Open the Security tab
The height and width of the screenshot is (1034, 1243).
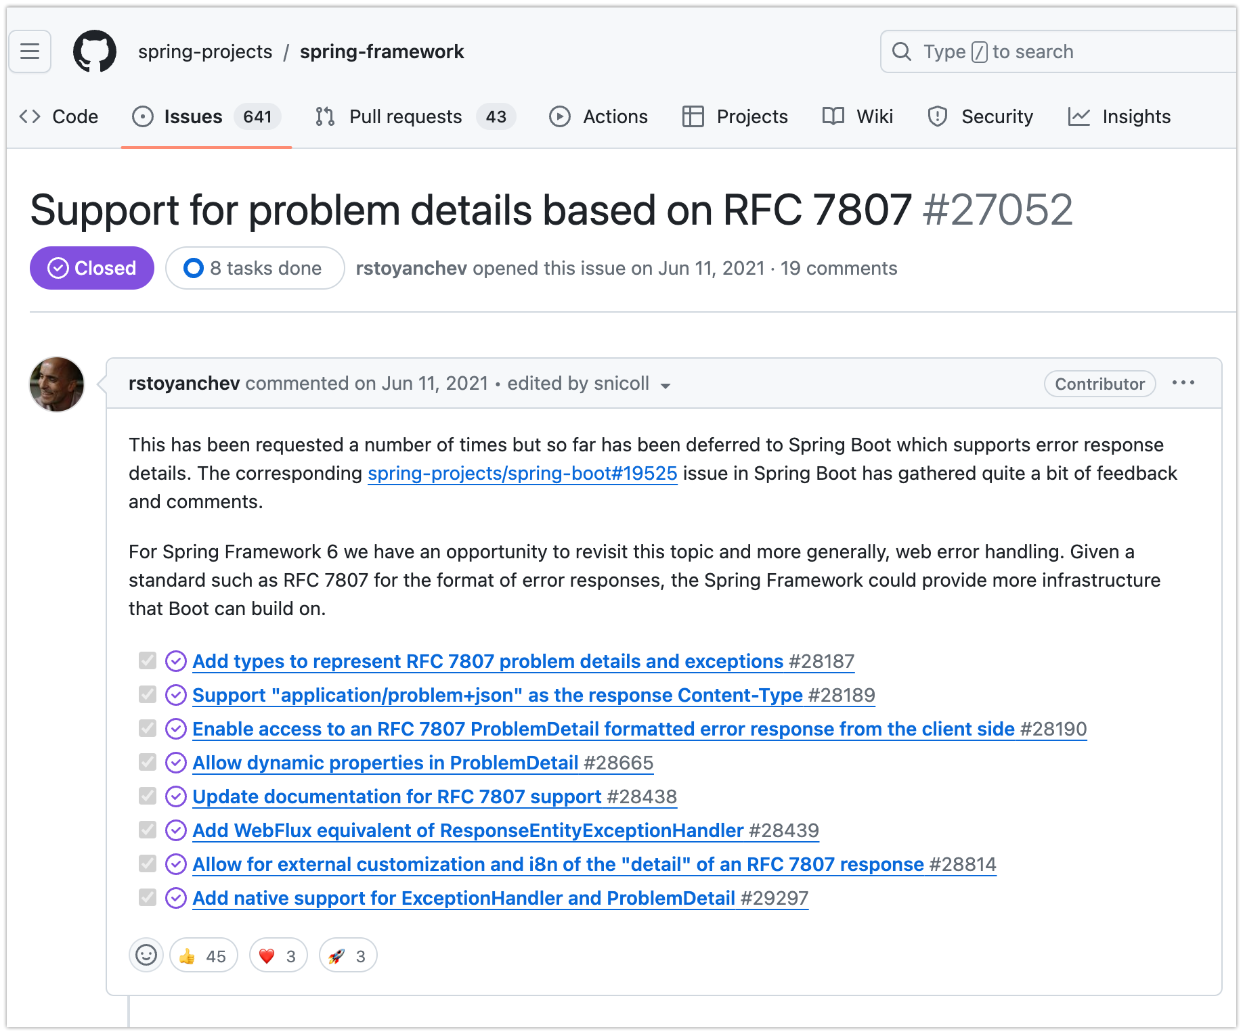pyautogui.click(x=980, y=116)
